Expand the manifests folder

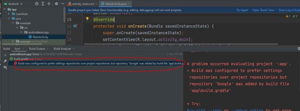point(8,14)
